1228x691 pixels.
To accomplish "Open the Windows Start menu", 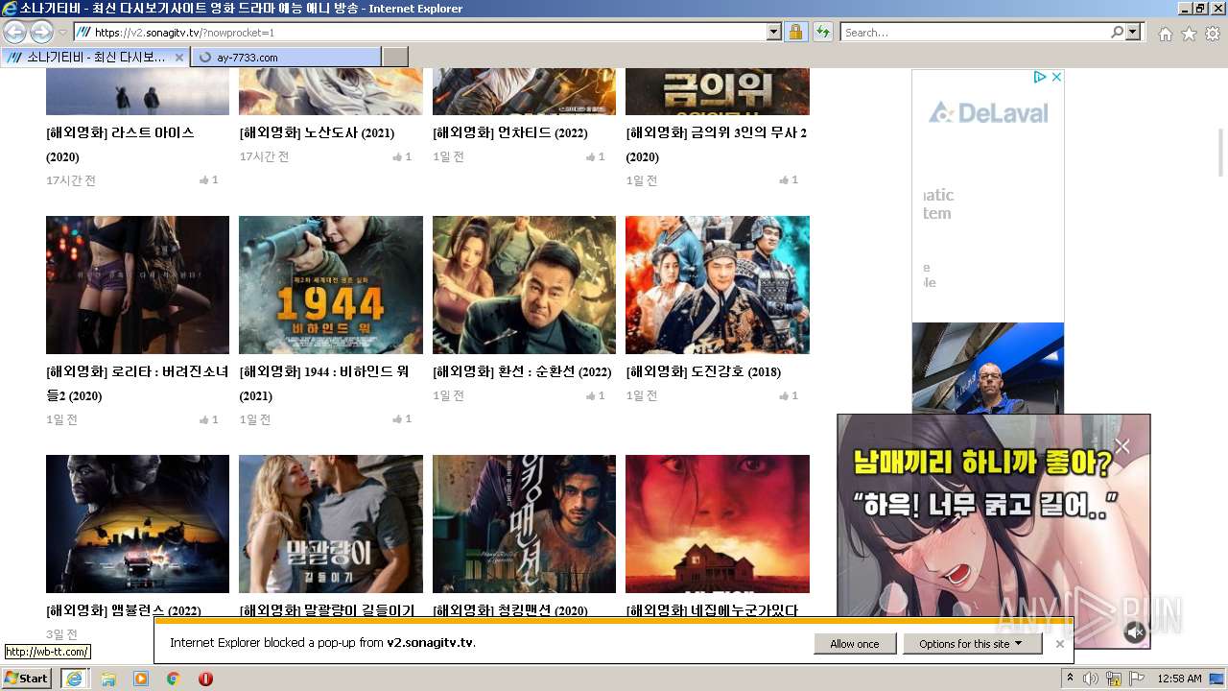I will 26,679.
